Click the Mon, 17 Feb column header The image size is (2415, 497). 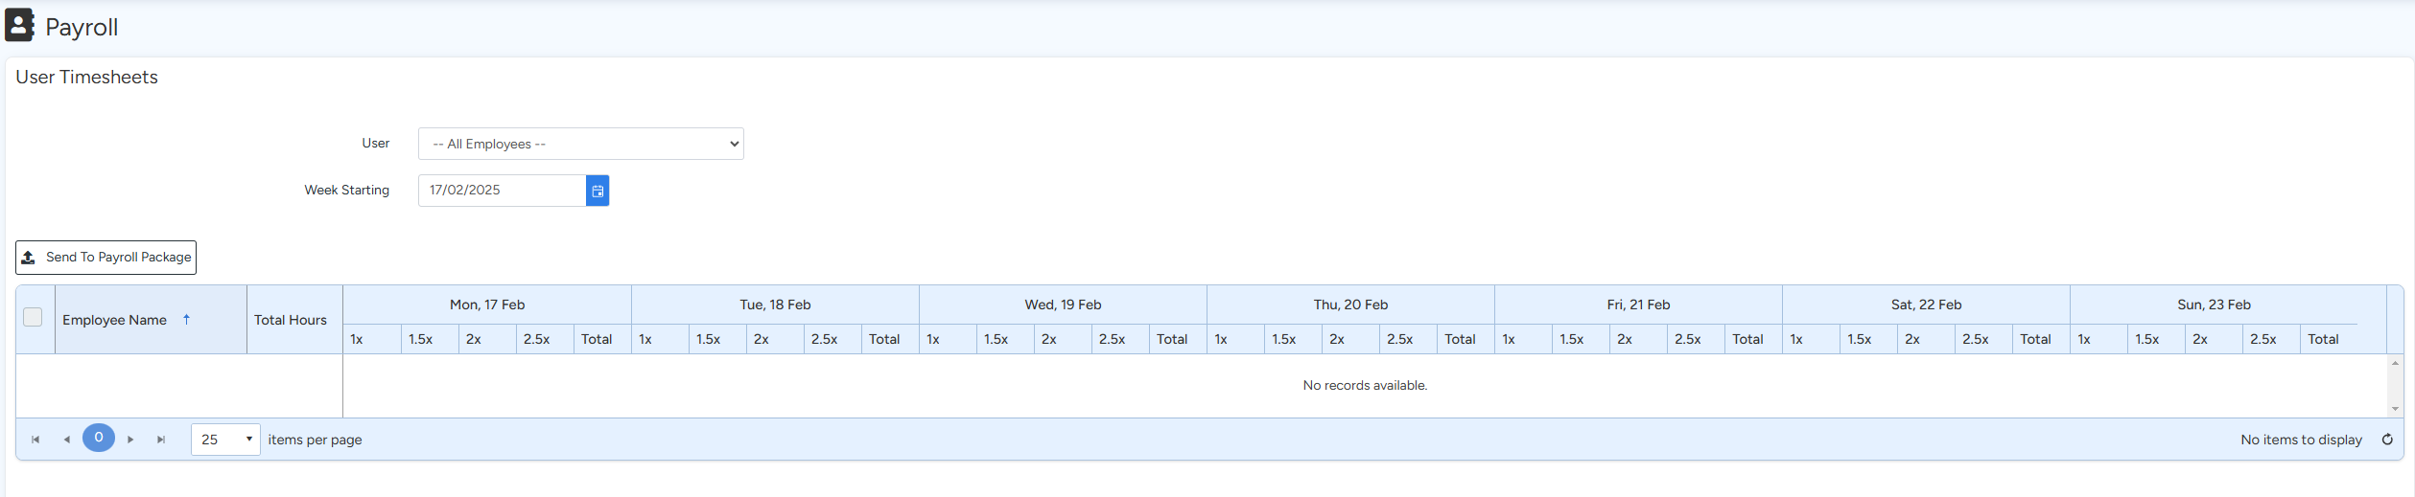[x=487, y=305]
